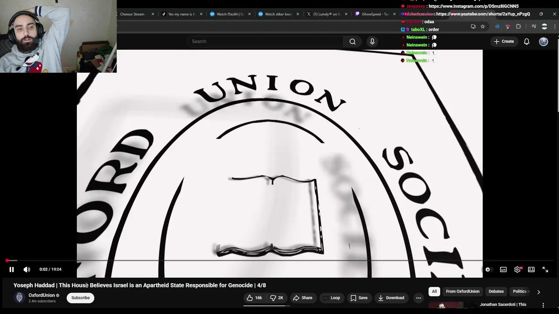Open YouTube notifications bell
Screen dimensions: 559x314
[x=527, y=41]
